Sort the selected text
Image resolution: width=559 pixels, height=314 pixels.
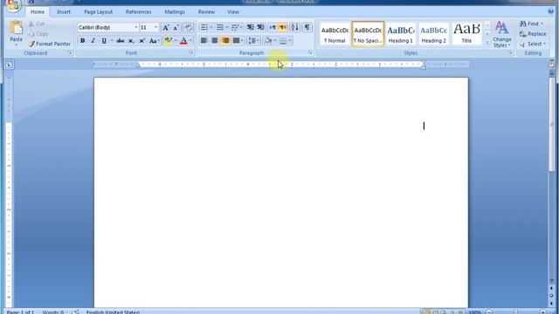coord(295,27)
